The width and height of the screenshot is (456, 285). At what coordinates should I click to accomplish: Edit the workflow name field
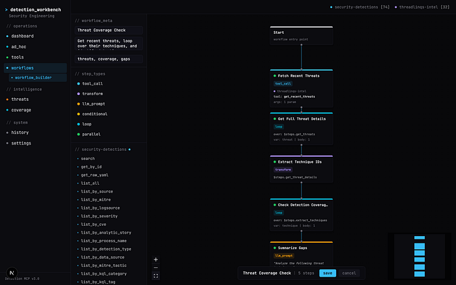tap(109, 30)
